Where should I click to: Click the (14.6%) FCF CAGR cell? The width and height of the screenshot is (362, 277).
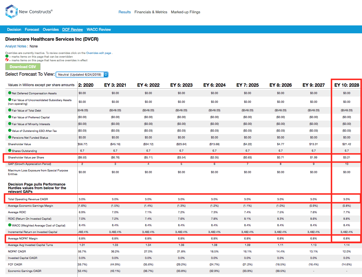pyautogui.click(x=347, y=264)
